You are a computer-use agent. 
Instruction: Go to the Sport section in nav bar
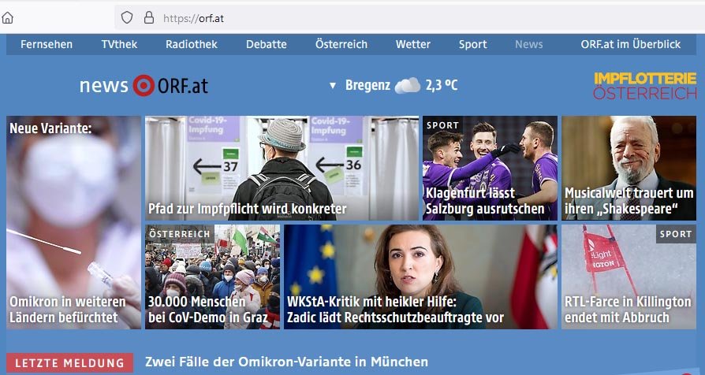(x=473, y=44)
